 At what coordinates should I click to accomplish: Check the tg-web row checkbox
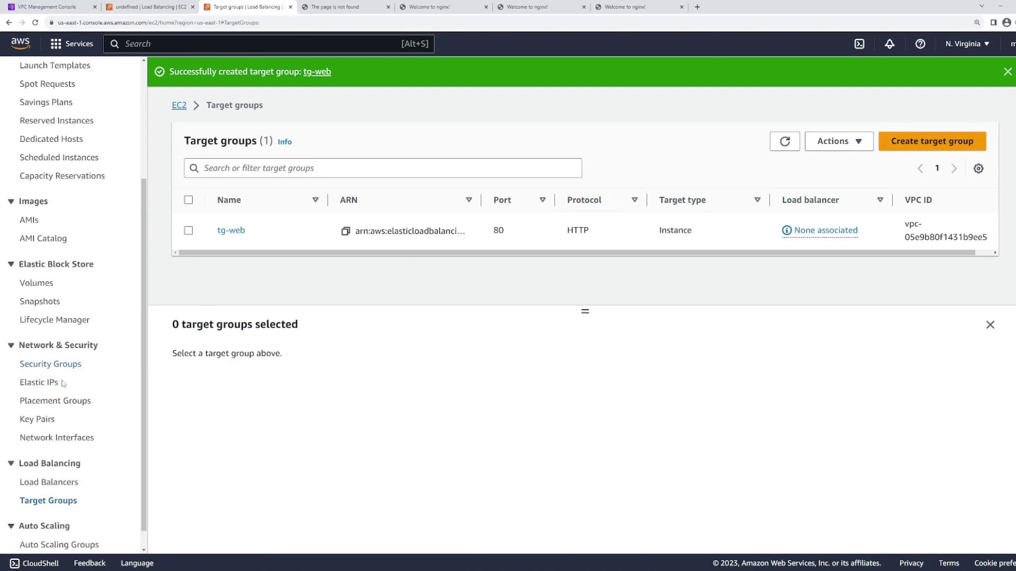click(x=188, y=231)
